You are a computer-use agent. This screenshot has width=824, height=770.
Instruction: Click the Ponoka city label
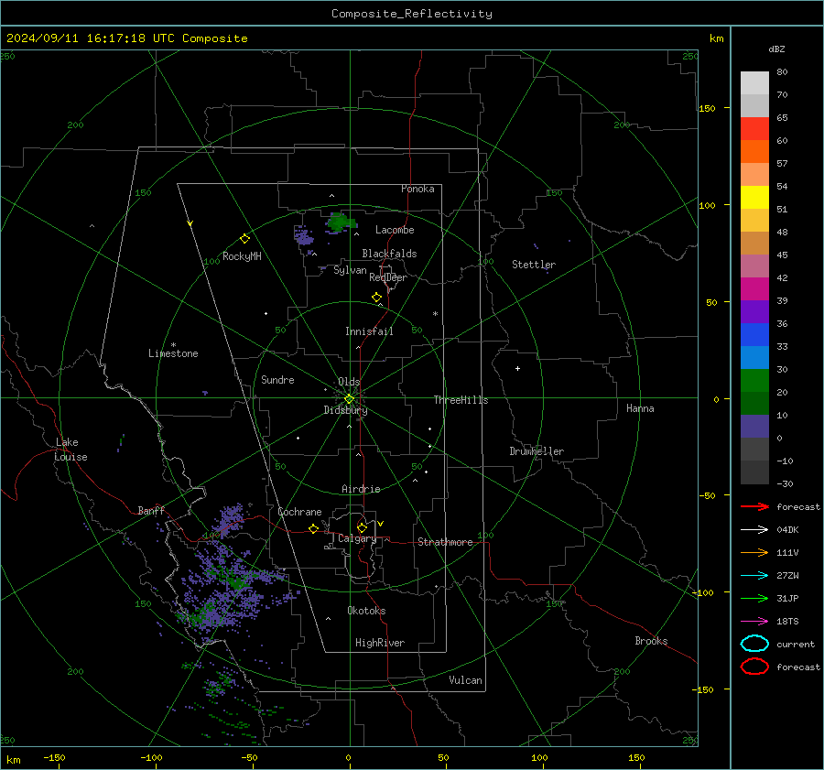point(417,189)
